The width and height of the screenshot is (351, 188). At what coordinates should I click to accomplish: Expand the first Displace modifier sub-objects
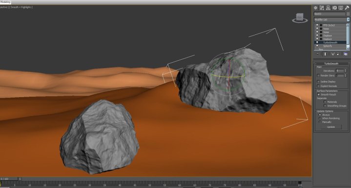[x=321, y=35]
